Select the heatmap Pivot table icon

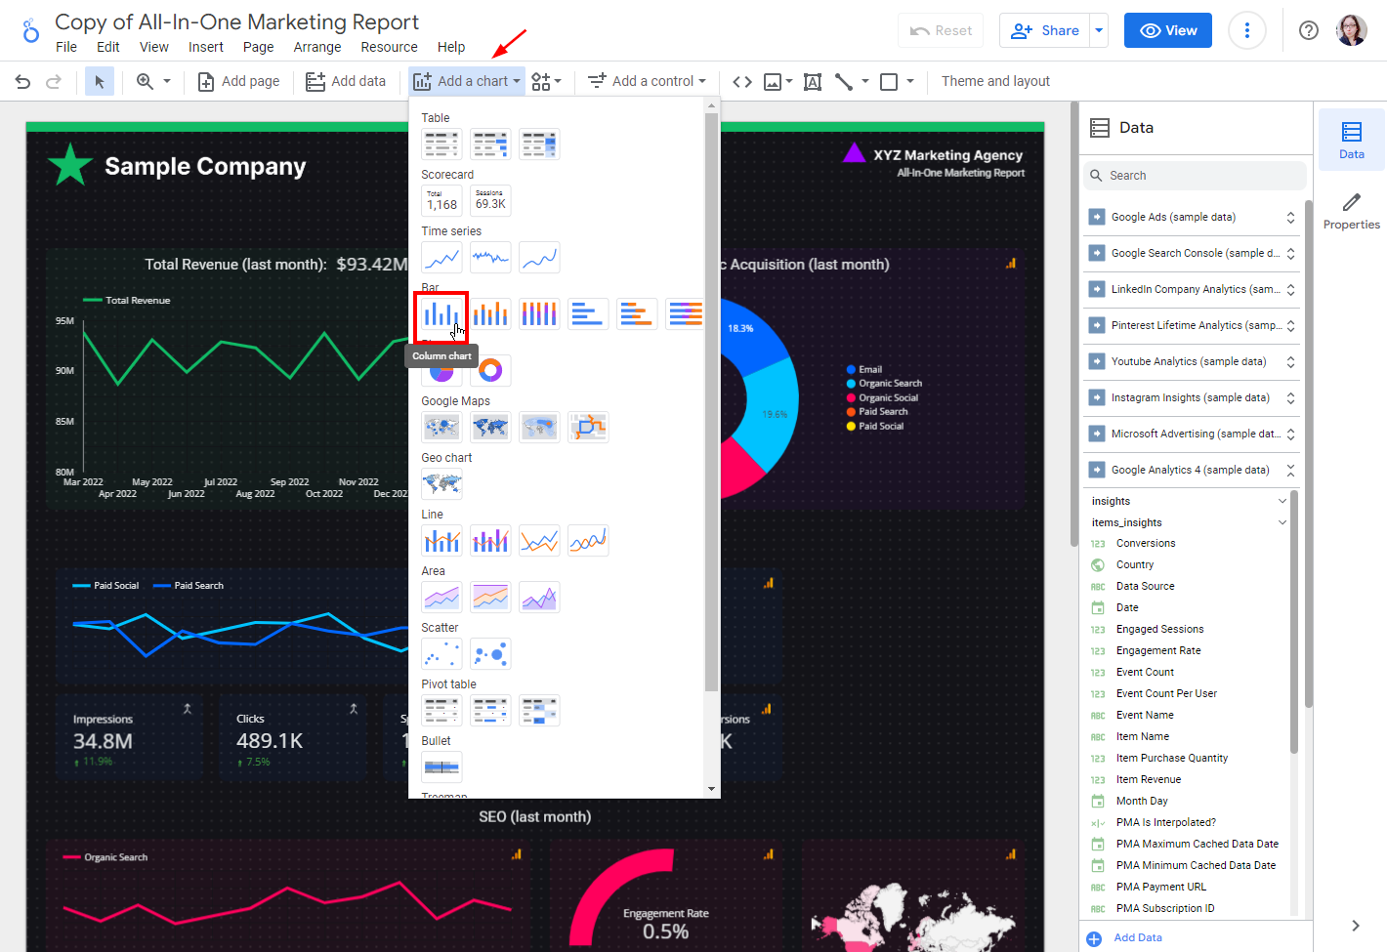coord(539,710)
